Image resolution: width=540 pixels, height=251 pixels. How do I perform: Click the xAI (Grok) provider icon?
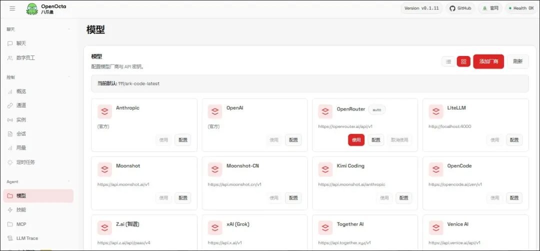click(x=215, y=227)
